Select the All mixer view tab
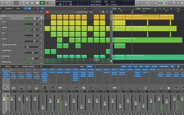Screen dimensions: 184x115 pos(95,66)
